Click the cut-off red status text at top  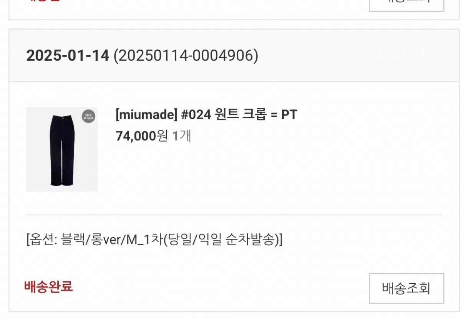click(44, 1)
